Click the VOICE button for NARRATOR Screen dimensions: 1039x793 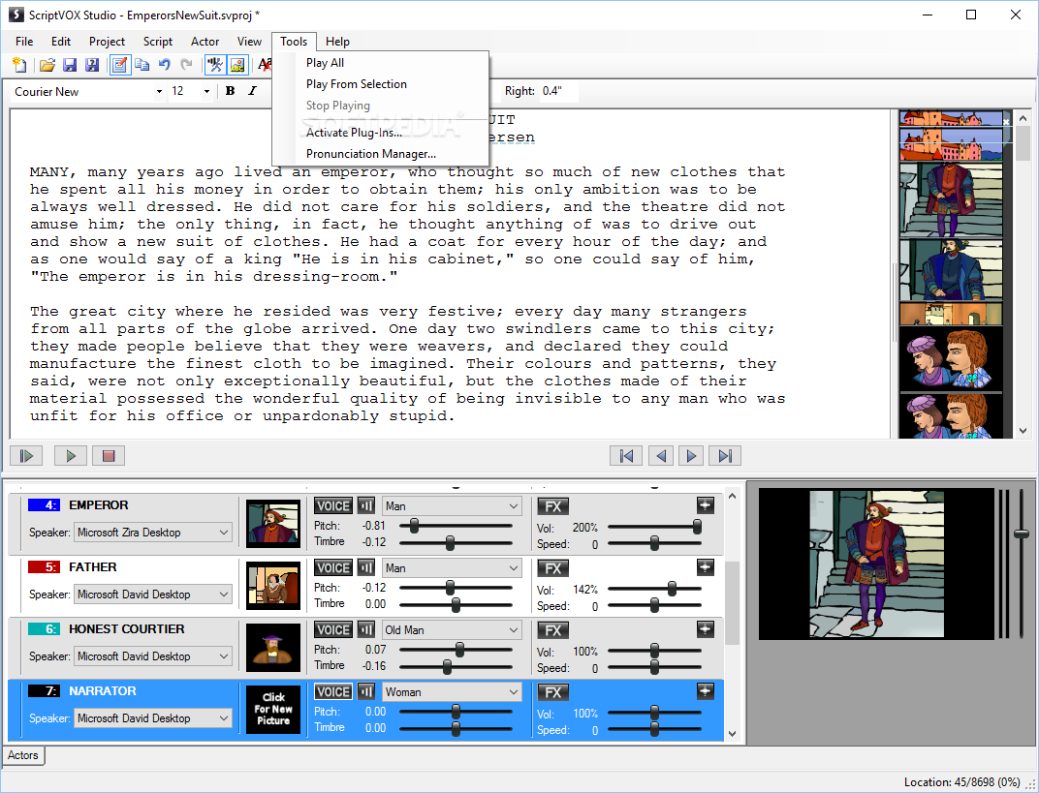pos(333,691)
